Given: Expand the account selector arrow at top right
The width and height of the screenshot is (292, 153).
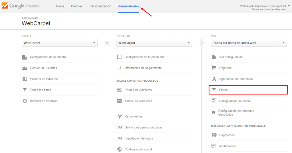Looking at the screenshot, I should tap(289, 6).
